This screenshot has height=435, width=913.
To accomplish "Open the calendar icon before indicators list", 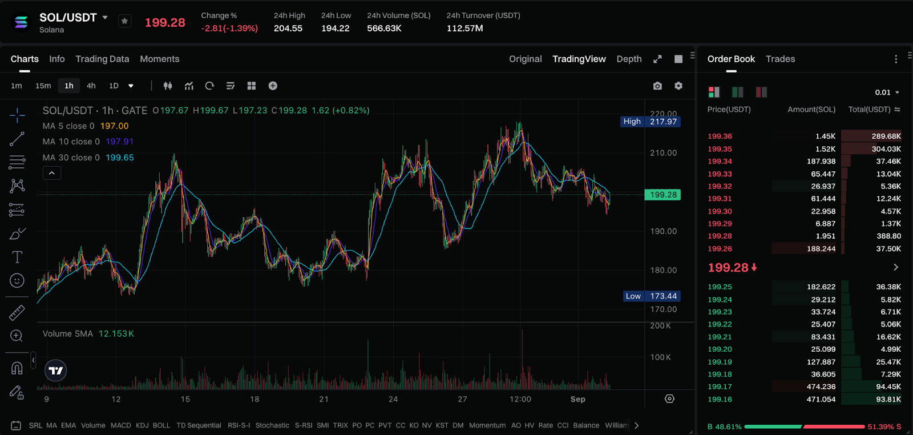I will [16, 425].
